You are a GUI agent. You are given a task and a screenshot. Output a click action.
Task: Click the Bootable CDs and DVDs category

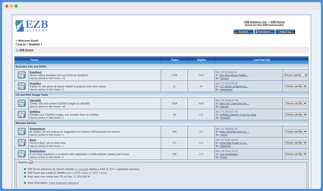pyautogui.click(x=31, y=67)
